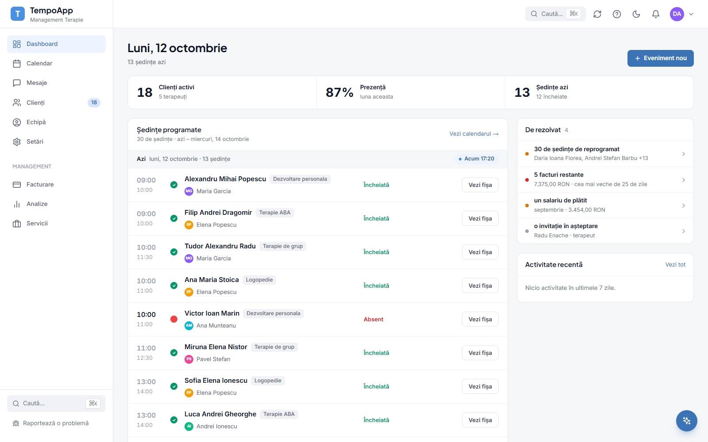Go to Mesaje in the sidebar

56,83
